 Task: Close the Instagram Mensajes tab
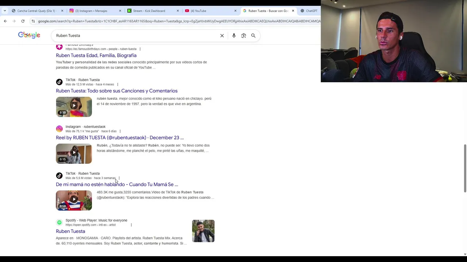click(x=120, y=11)
